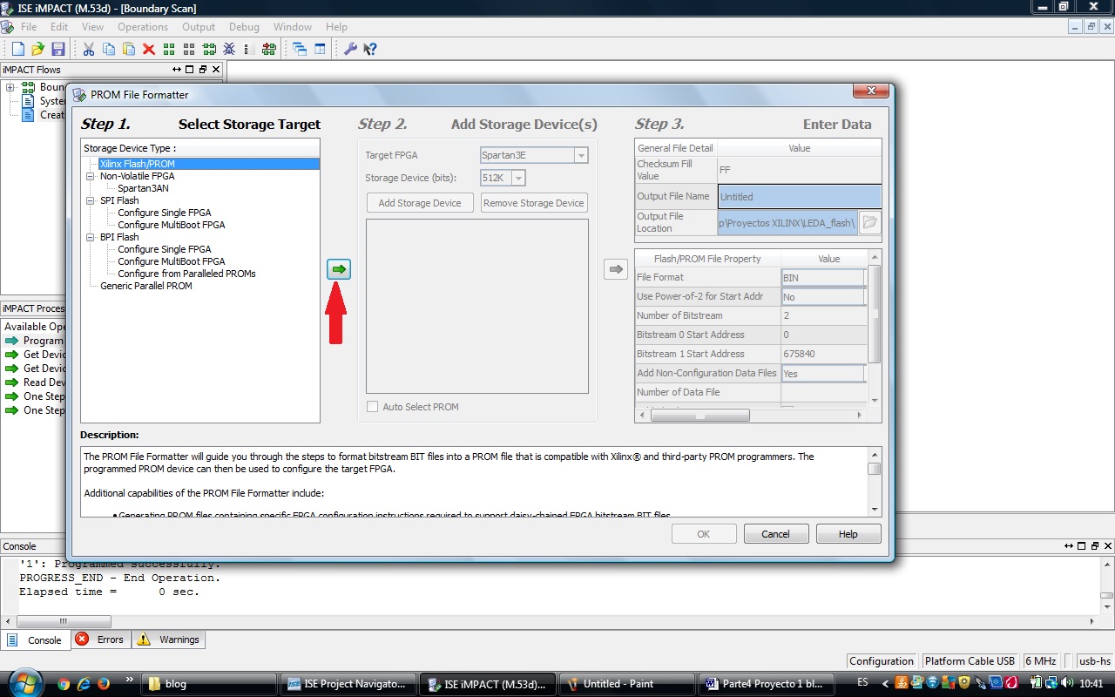1115x697 pixels.
Task: Click the Console panel's double-arrow icon
Action: [x=1069, y=545]
